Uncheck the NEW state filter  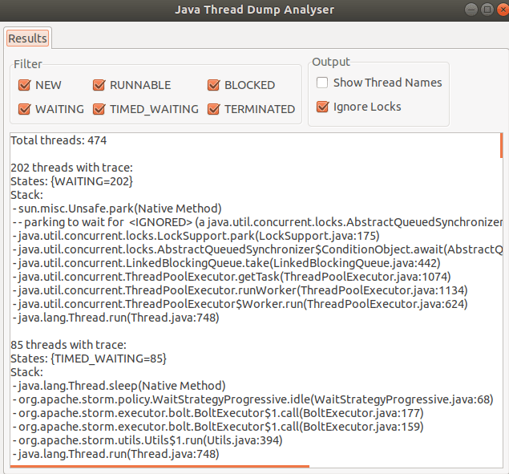point(24,85)
